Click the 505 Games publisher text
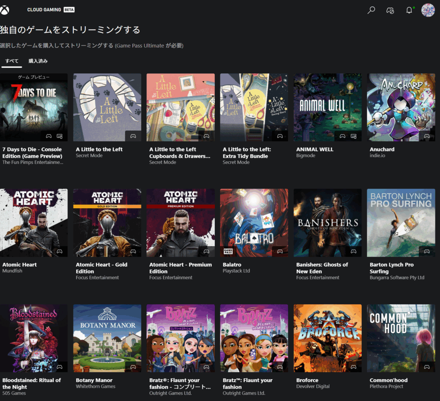 14,393
